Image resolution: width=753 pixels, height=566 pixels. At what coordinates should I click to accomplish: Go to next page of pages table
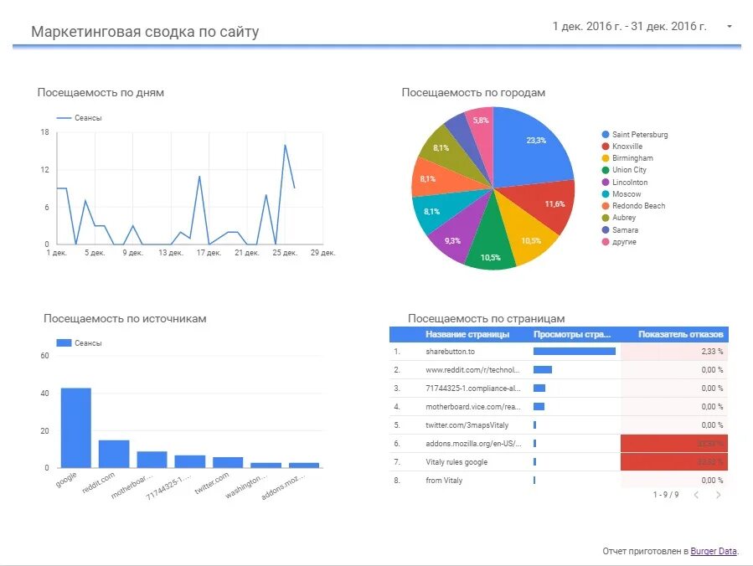(718, 495)
